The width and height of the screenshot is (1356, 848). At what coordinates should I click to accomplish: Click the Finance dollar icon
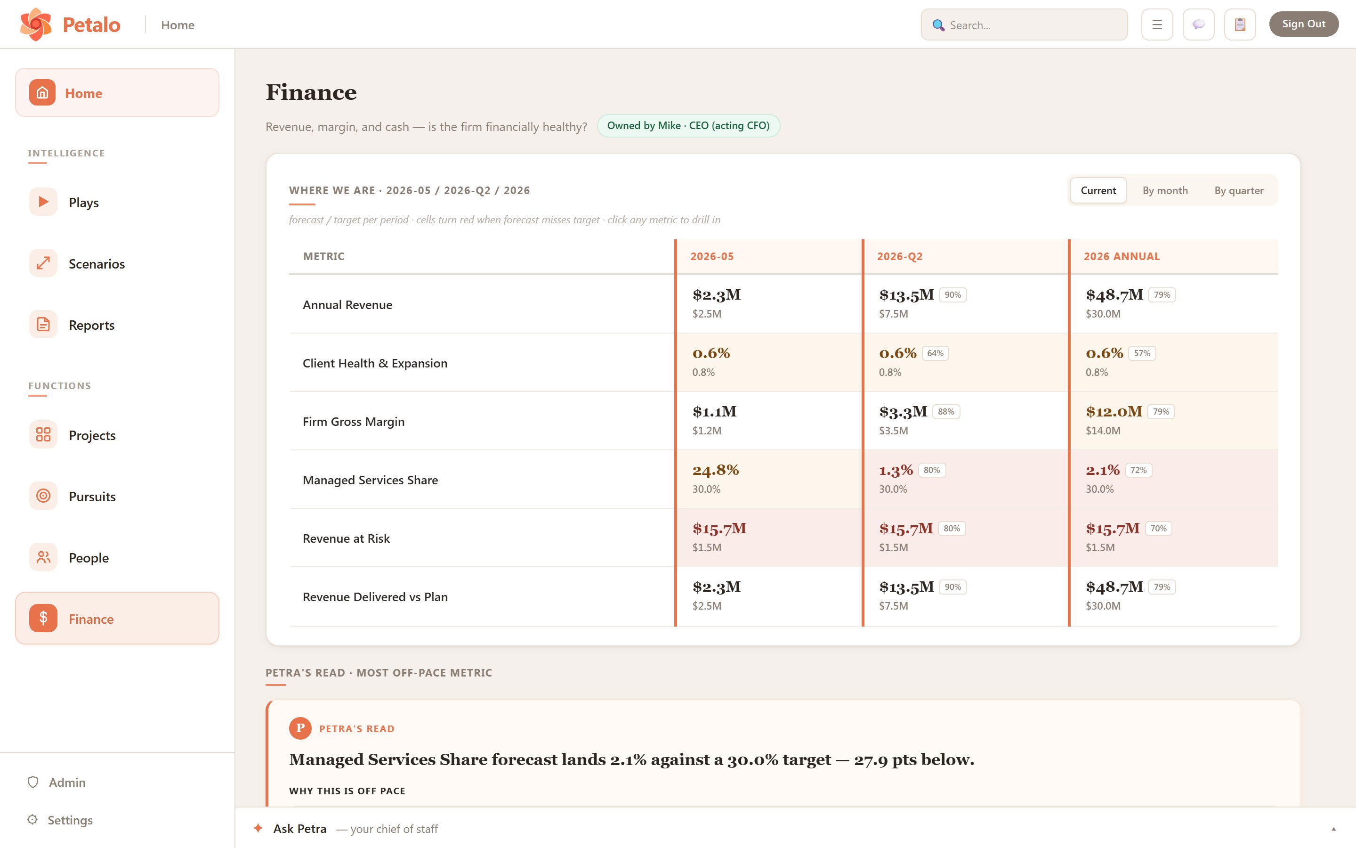(43, 618)
